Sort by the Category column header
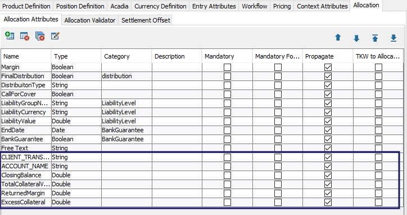The image size is (407, 215). coord(126,56)
